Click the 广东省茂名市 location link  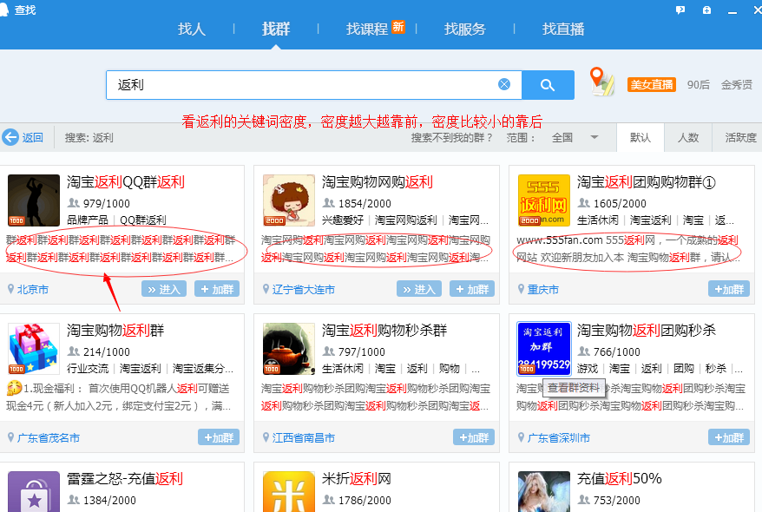coord(48,437)
